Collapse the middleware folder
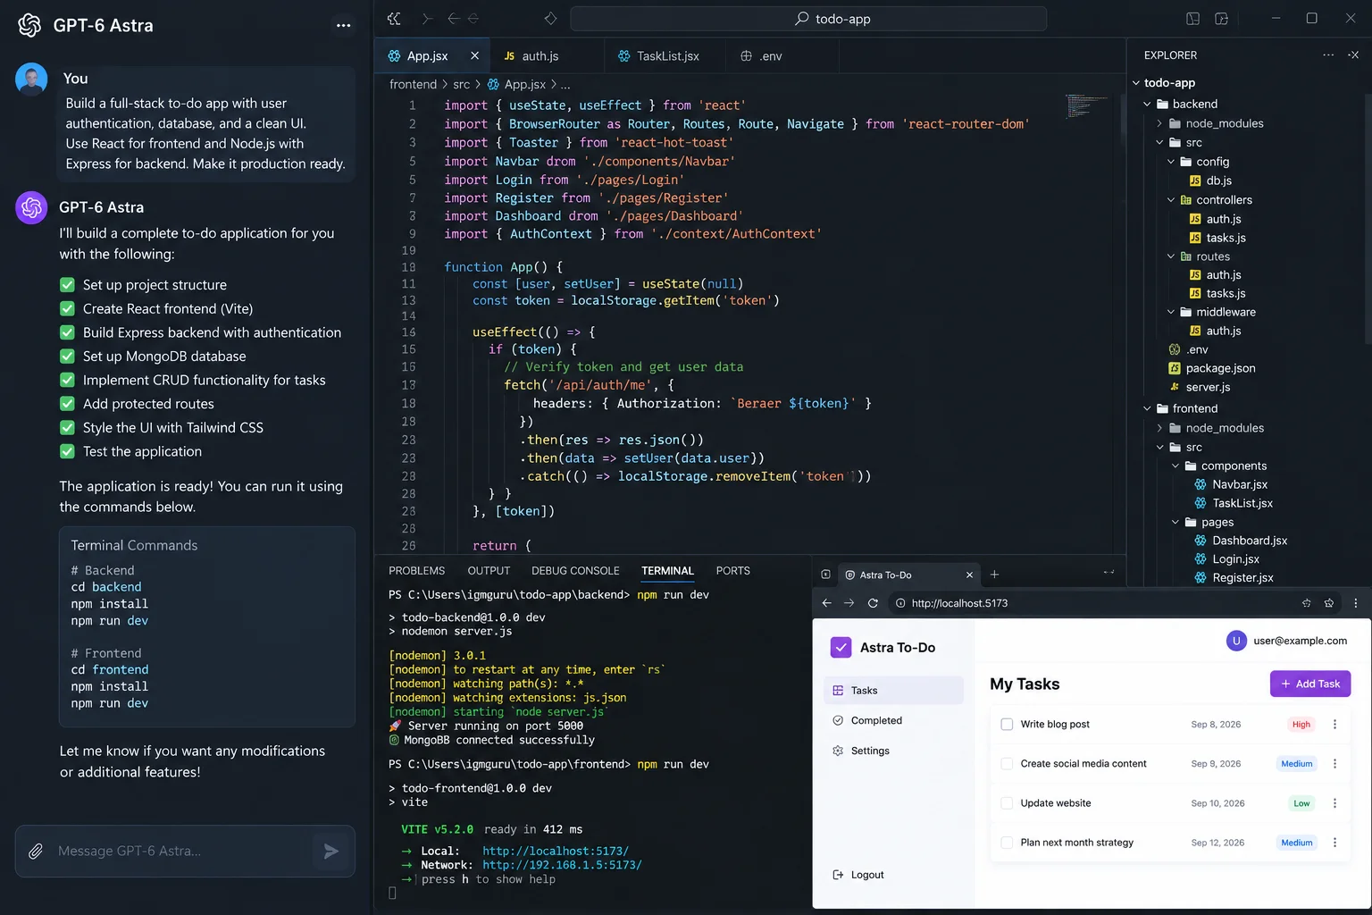The height and width of the screenshot is (915, 1372). [1171, 312]
